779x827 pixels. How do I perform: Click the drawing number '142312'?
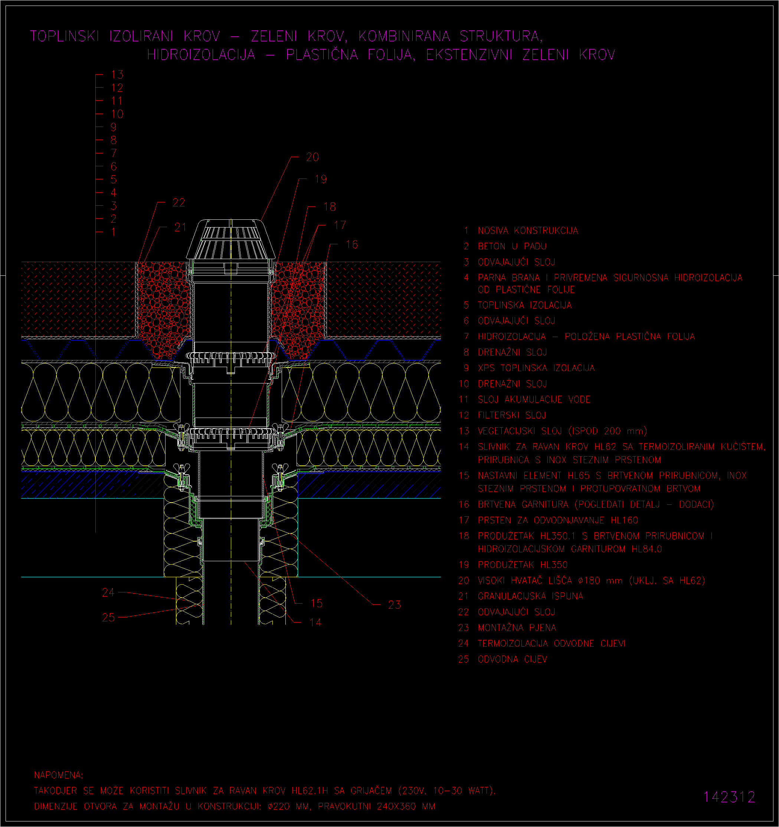[729, 797]
